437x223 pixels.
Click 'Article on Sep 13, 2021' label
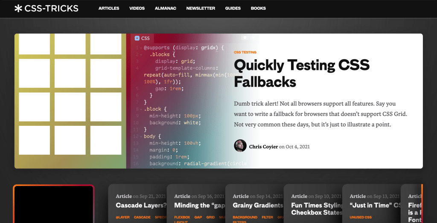point(375,196)
